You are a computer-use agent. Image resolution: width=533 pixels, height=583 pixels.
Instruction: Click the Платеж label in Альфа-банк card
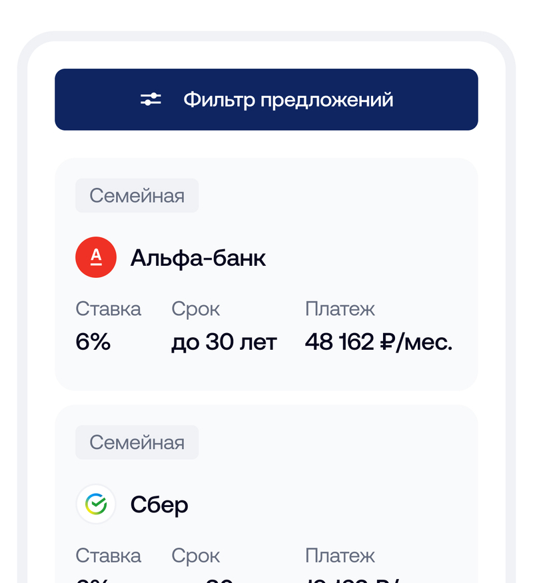340,309
